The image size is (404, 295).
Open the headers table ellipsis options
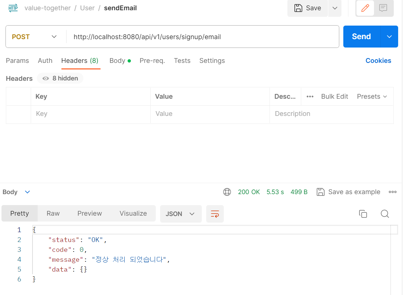coord(310,97)
